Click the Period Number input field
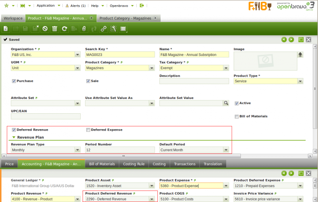The height and width of the screenshot is (202, 318). coord(120,150)
